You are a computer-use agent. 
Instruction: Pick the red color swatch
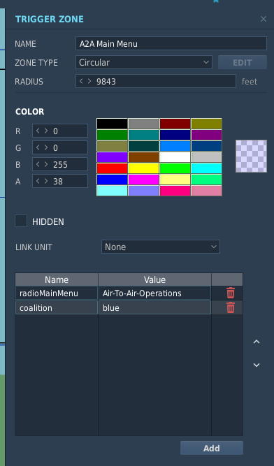coord(112,168)
